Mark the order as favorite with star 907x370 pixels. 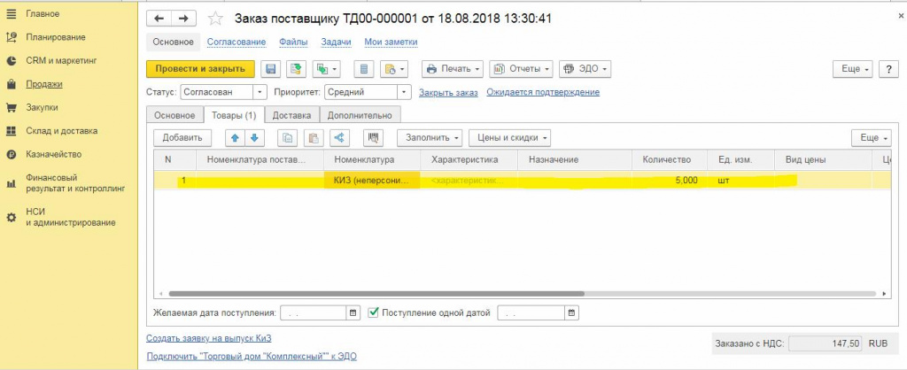[215, 19]
